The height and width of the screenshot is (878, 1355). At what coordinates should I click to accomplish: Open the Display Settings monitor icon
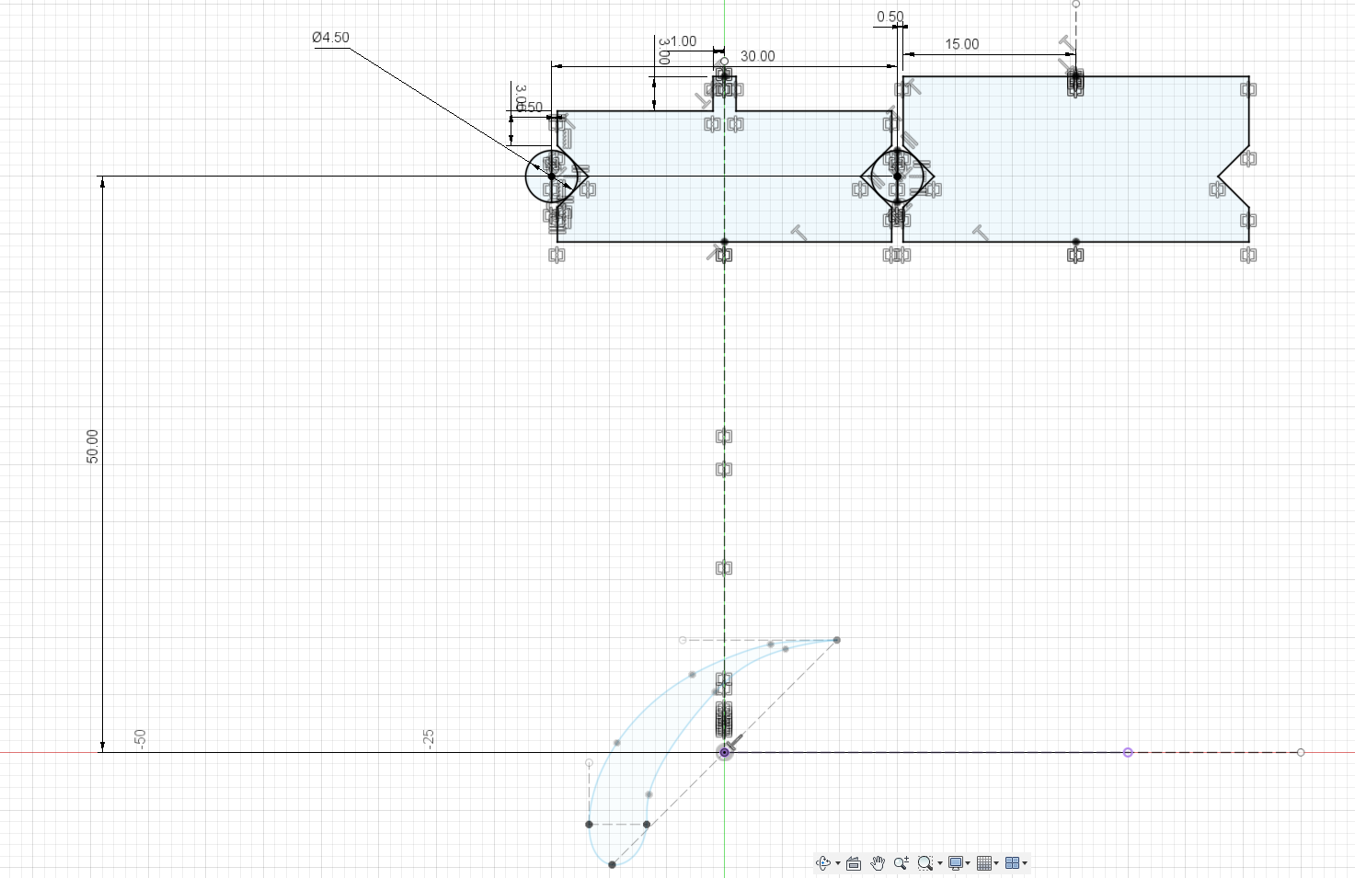[x=955, y=863]
